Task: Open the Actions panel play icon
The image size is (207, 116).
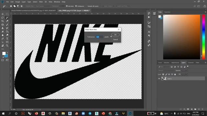Action: [x=149, y=17]
